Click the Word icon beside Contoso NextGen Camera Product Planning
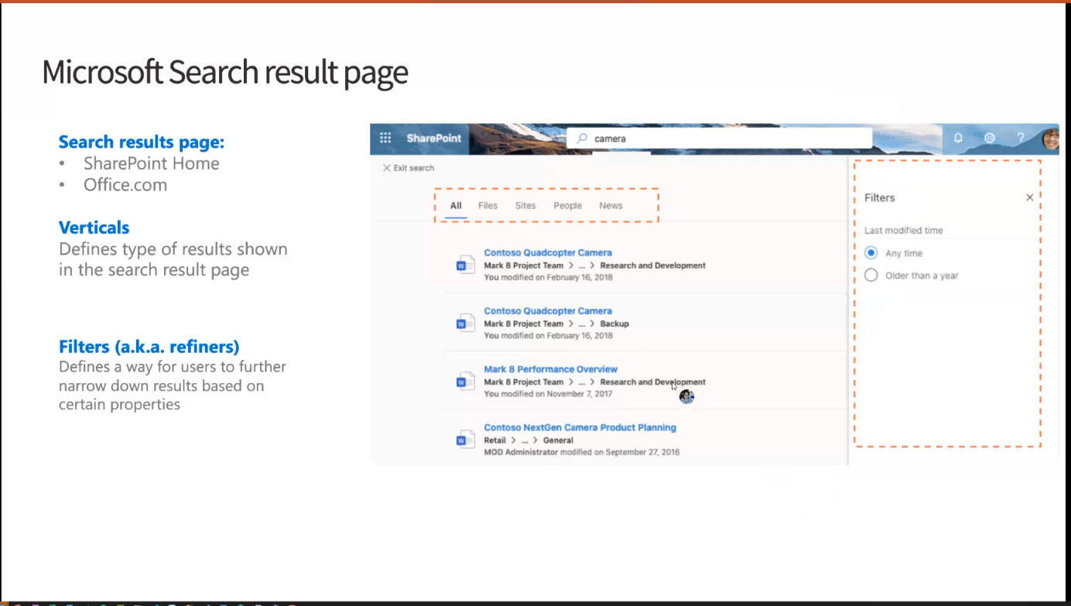The width and height of the screenshot is (1071, 606). (464, 439)
